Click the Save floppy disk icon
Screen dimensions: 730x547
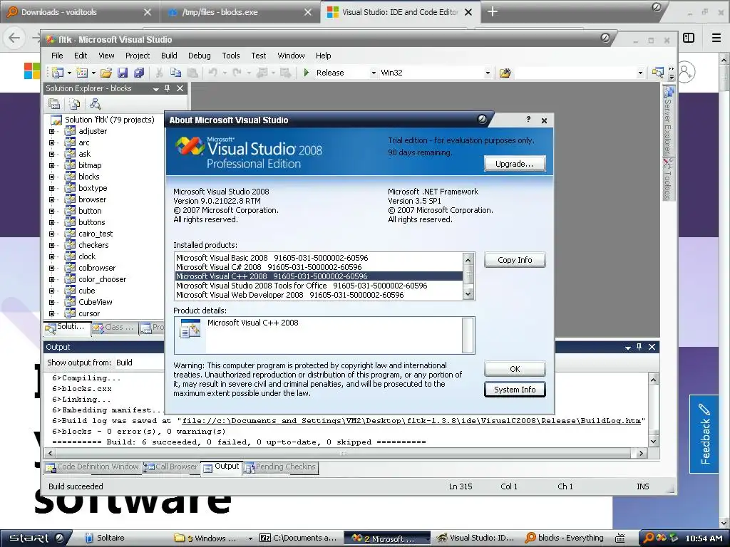click(123, 73)
